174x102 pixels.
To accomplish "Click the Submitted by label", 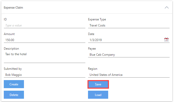I will 13,69.
